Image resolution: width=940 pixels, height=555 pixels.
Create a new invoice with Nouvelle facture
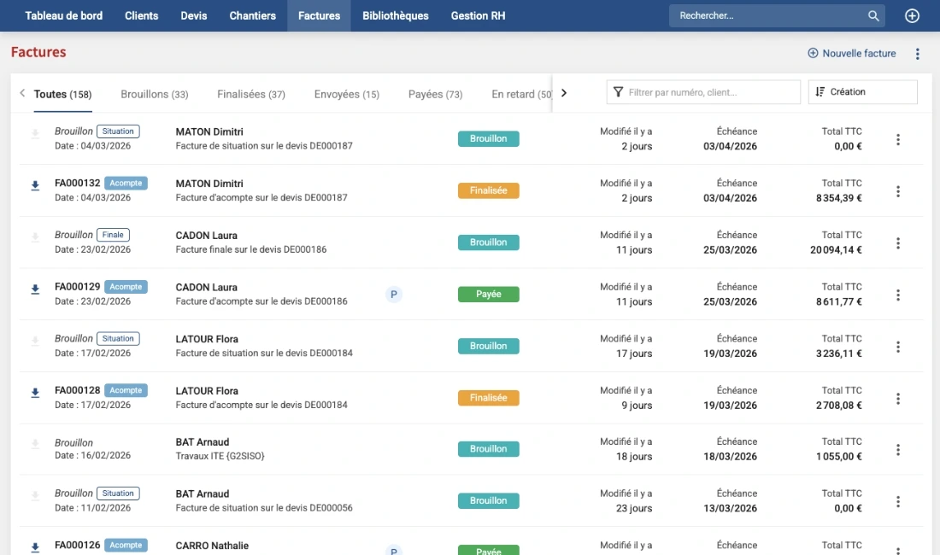(852, 54)
